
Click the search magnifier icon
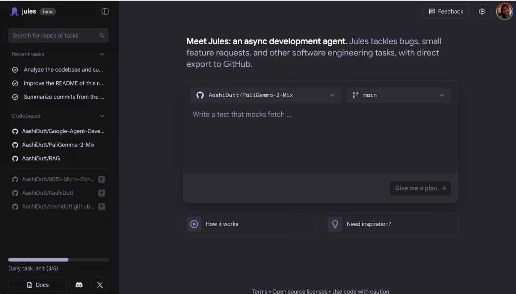pyautogui.click(x=102, y=36)
